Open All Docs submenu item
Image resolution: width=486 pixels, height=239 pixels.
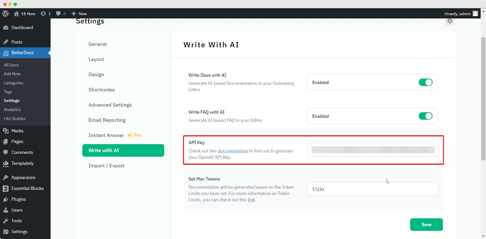pyautogui.click(x=11, y=65)
